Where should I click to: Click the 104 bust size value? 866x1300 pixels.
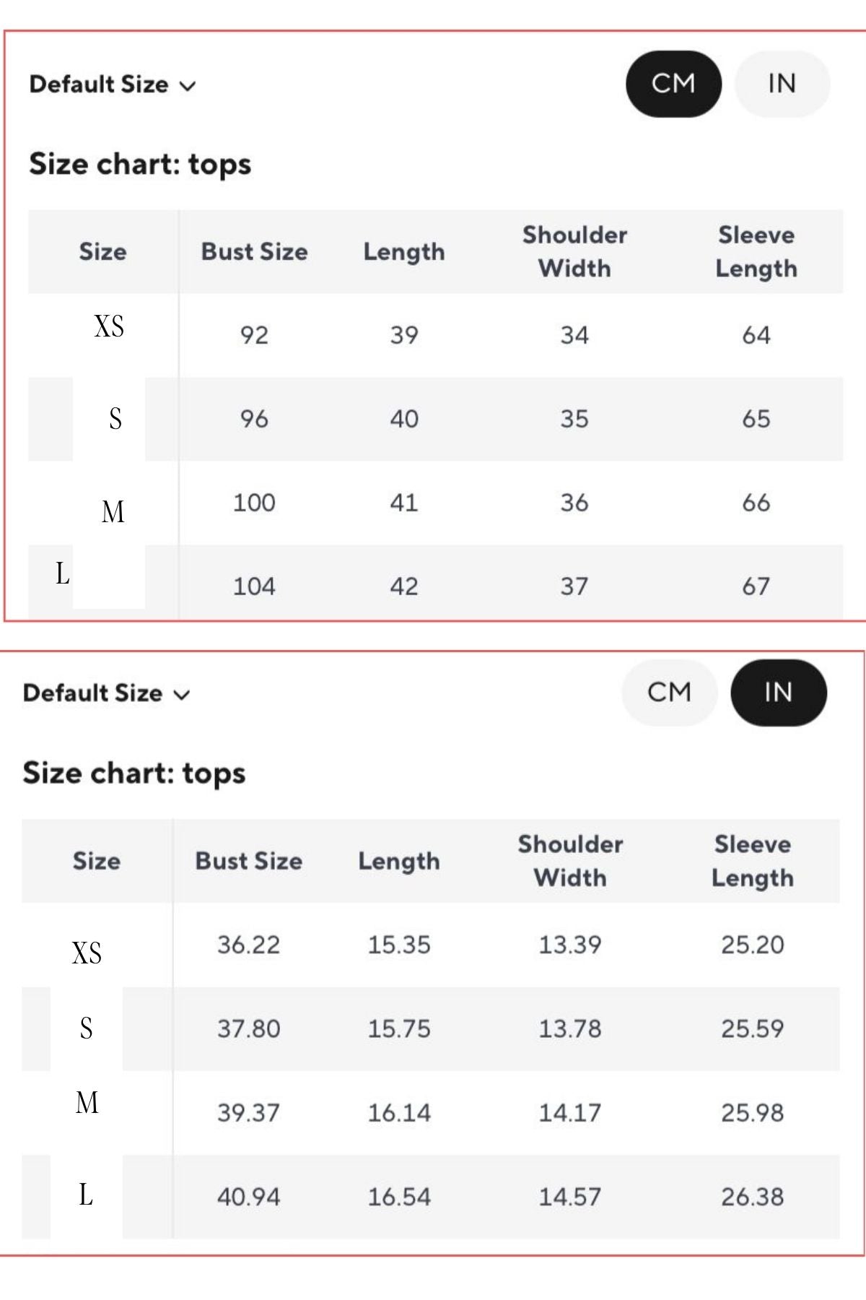254,586
